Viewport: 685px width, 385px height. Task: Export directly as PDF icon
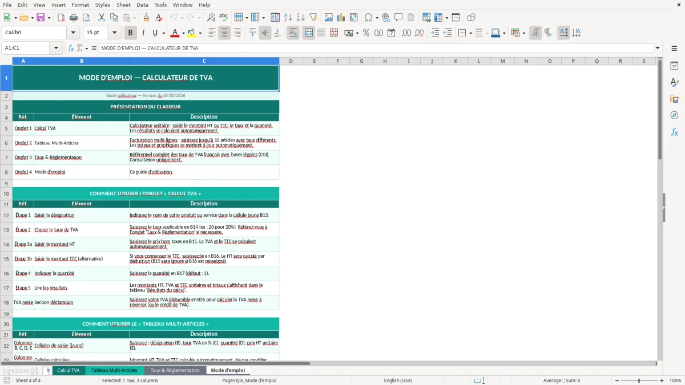62,18
